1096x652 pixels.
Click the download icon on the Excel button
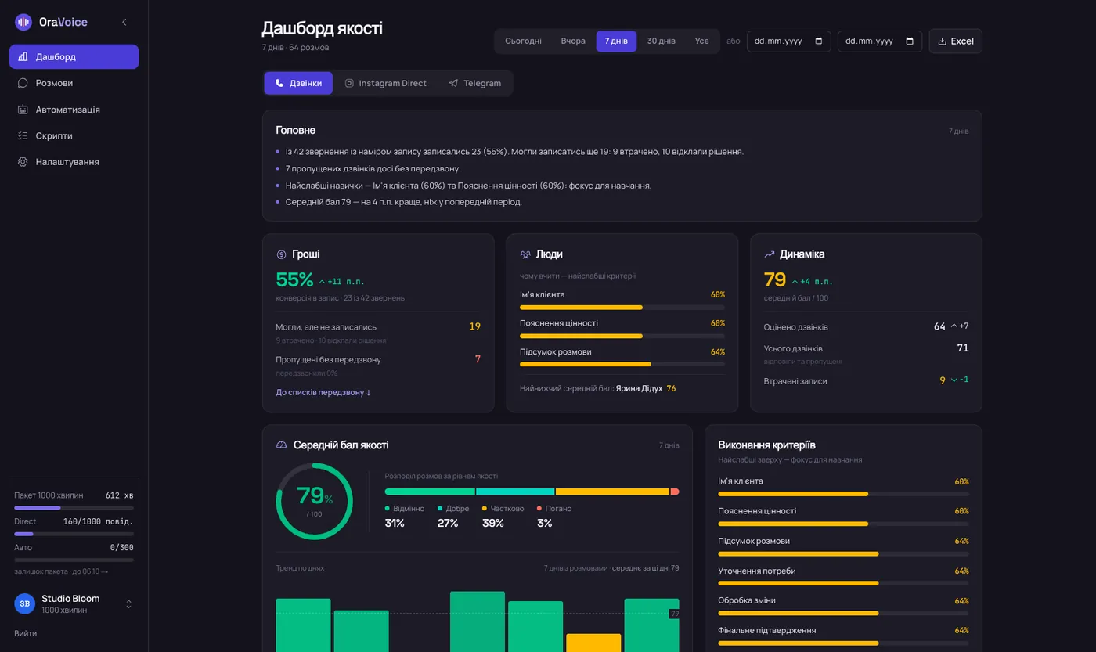coord(942,41)
